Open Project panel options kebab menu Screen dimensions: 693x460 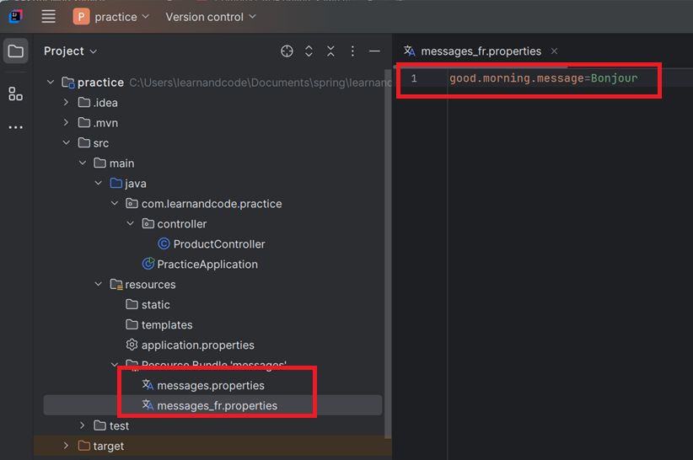point(352,51)
